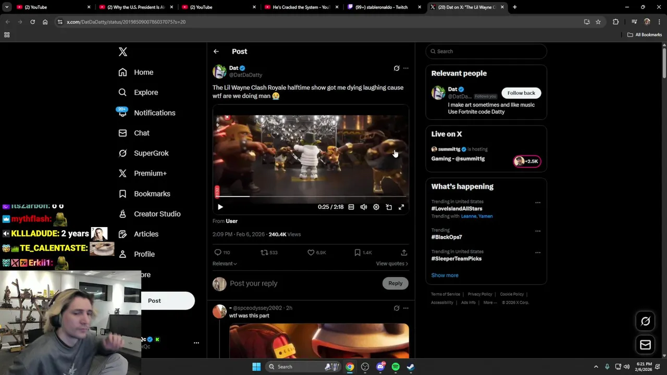The height and width of the screenshot is (375, 667).
Task: Open a new browser tab
Action: point(515,7)
